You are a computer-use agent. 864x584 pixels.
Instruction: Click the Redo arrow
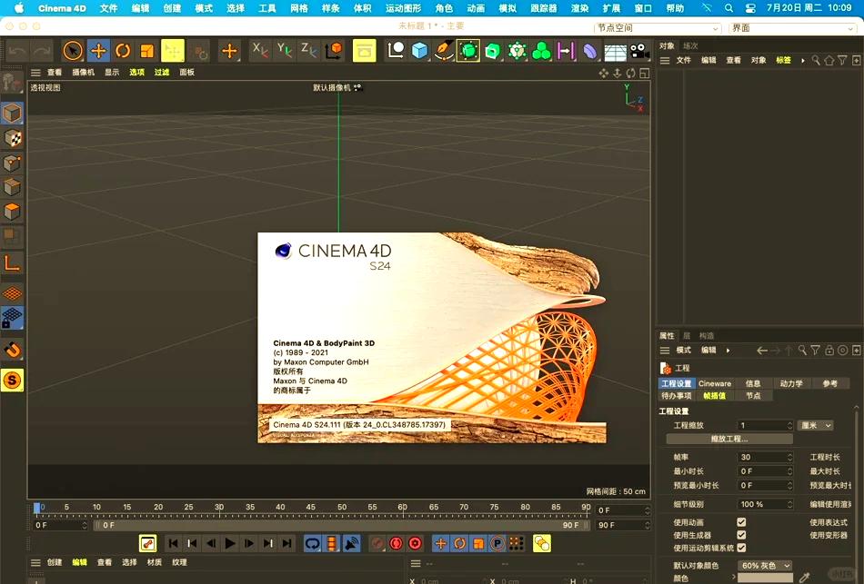click(42, 51)
